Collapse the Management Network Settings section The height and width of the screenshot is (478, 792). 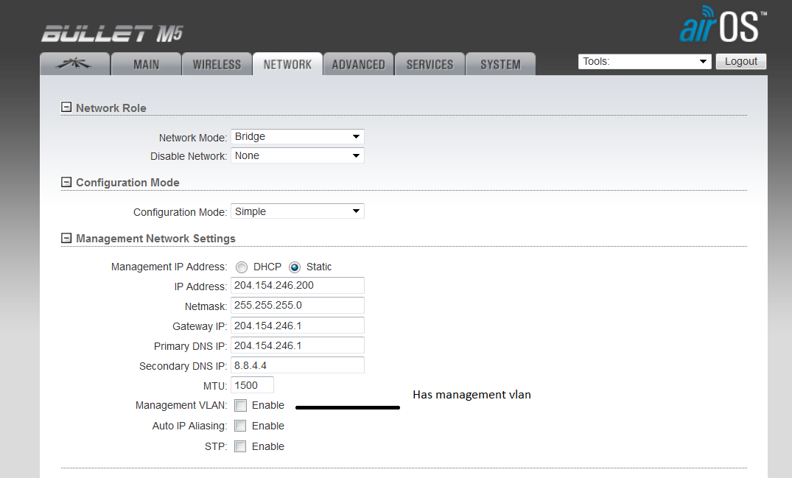(x=66, y=238)
